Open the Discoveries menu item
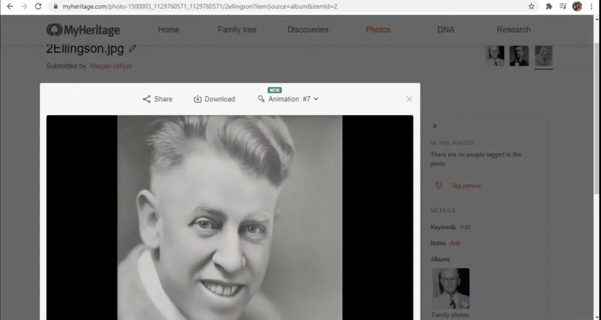This screenshot has height=320, width=601. (308, 29)
